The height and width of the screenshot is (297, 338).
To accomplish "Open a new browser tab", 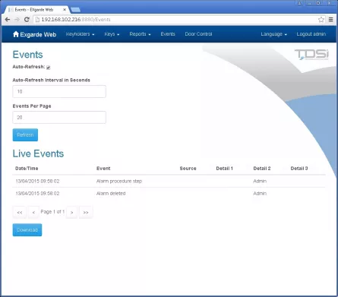I will point(75,10).
